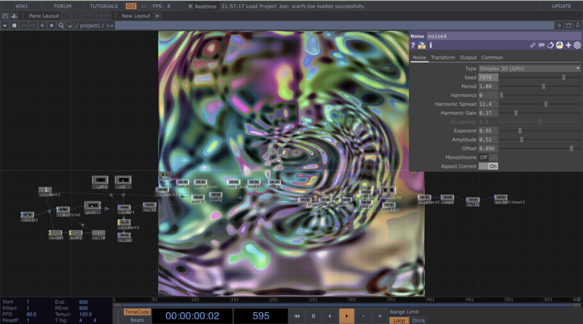This screenshot has height=324, width=583.
Task: Adjust the Offset slider handle
Action: point(571,149)
